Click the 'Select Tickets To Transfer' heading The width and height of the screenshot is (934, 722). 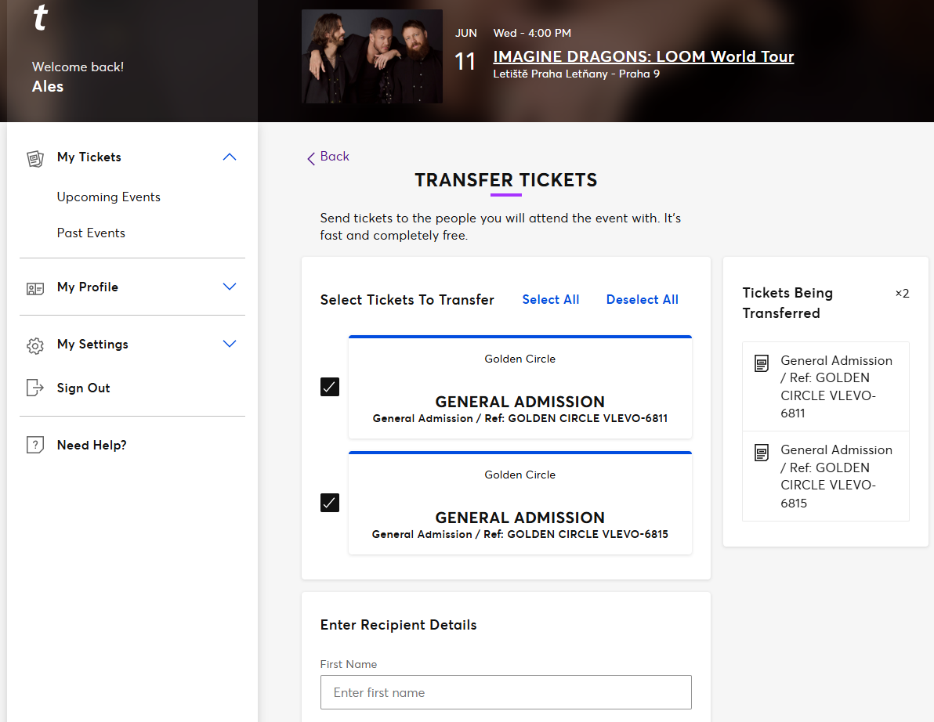pos(407,300)
